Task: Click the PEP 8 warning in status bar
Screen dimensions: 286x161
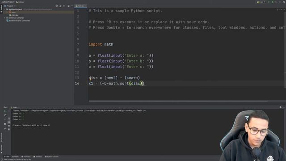Action: click(x=17, y=160)
